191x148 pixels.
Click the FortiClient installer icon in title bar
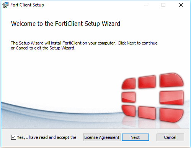tap(5, 5)
